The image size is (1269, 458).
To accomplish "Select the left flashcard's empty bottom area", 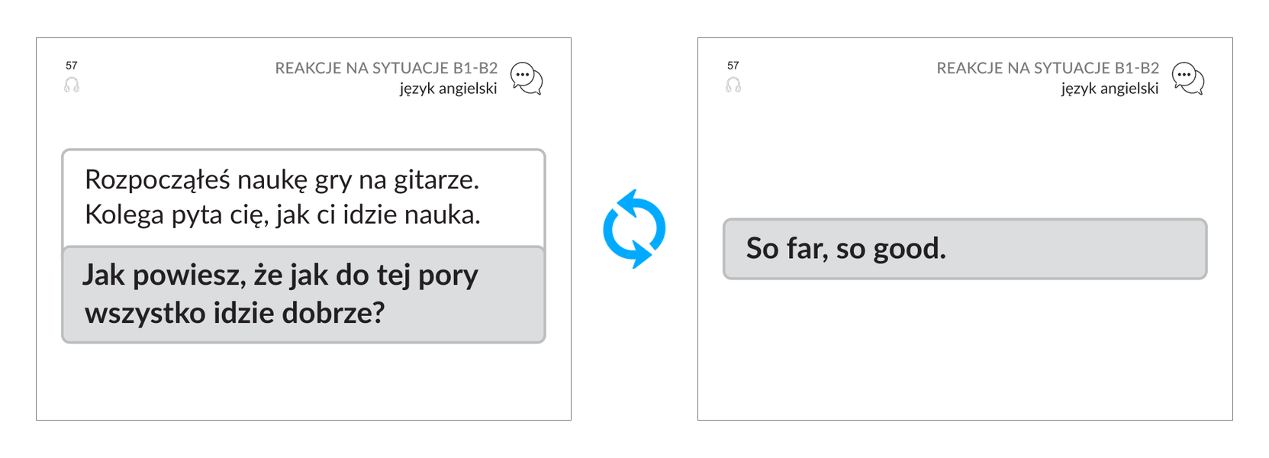I will pyautogui.click(x=304, y=382).
